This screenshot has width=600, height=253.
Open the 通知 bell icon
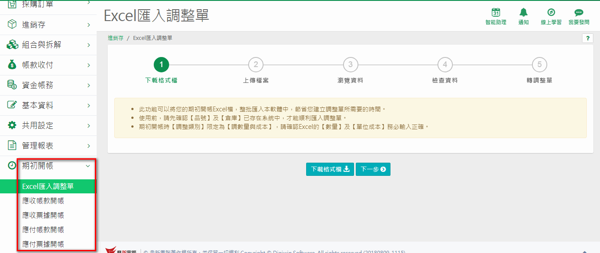(x=523, y=13)
